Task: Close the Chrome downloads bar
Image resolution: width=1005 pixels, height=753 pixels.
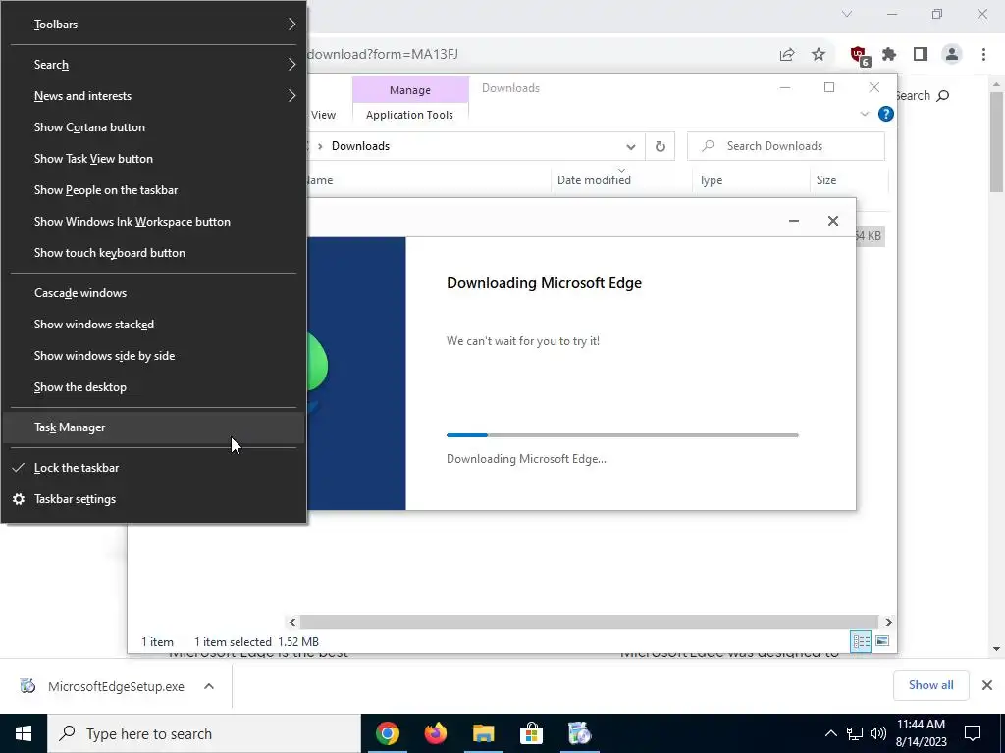Action: point(987,685)
